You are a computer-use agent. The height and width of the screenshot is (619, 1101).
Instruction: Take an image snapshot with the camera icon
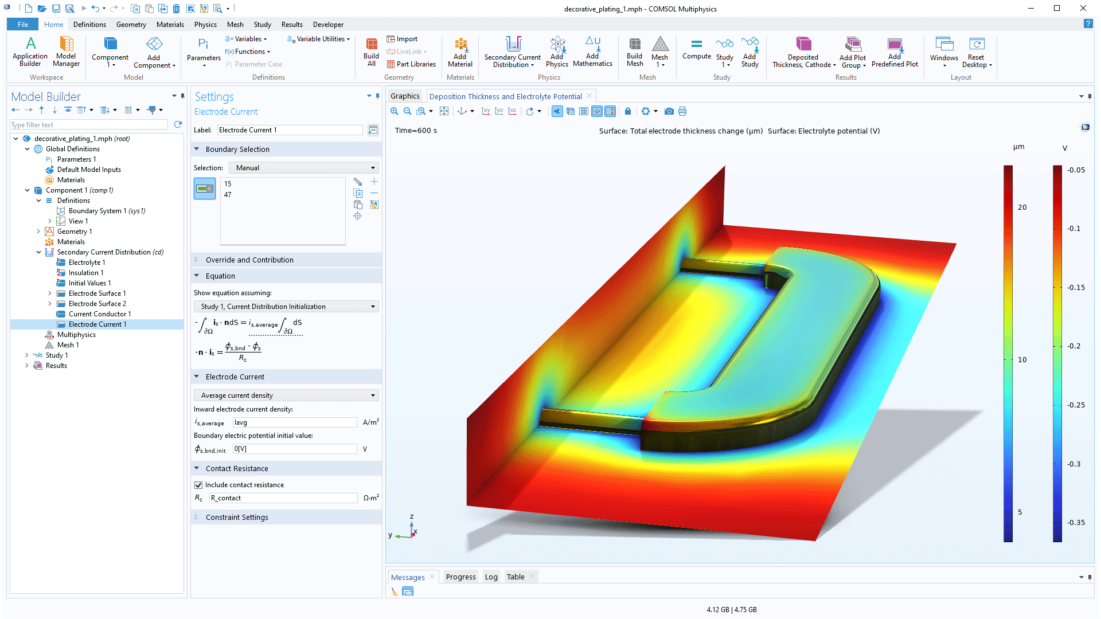pos(669,111)
